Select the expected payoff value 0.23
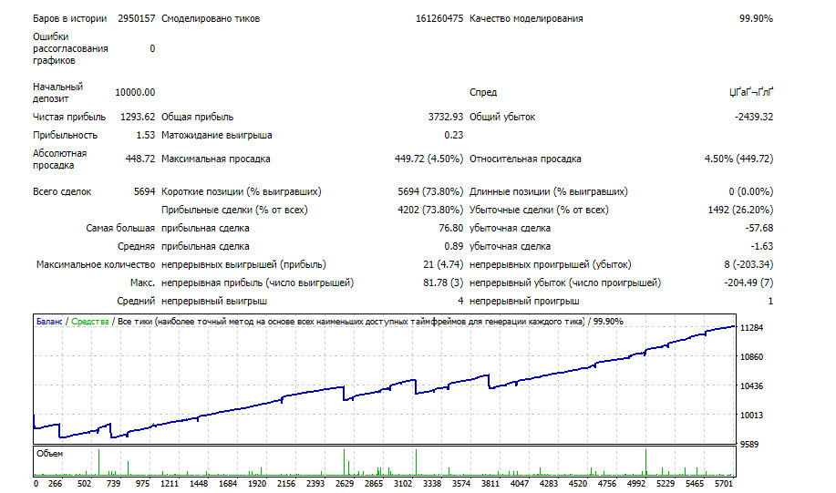This screenshot has width=836, height=493. 454,136
